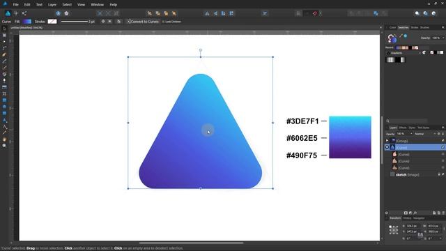Select the Transparency tool
446x251 pixels.
[4, 81]
